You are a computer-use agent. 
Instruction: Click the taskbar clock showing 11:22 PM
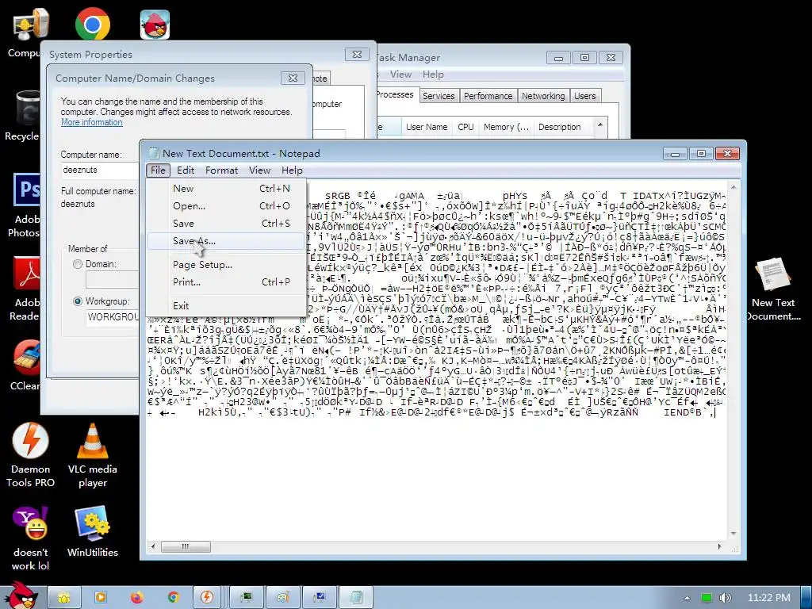(x=768, y=598)
